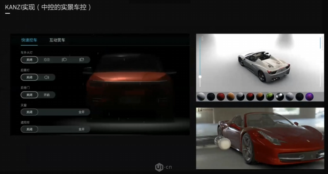Screen dimensions: 328x174
Task: Set 车外大灯 headlights to 关闭
Action: point(29,60)
